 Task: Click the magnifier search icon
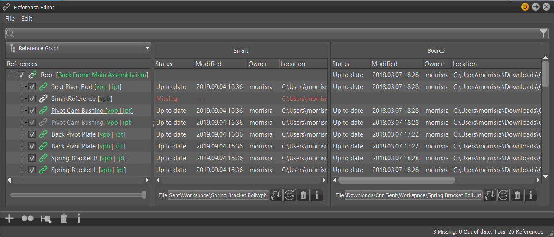[11, 33]
